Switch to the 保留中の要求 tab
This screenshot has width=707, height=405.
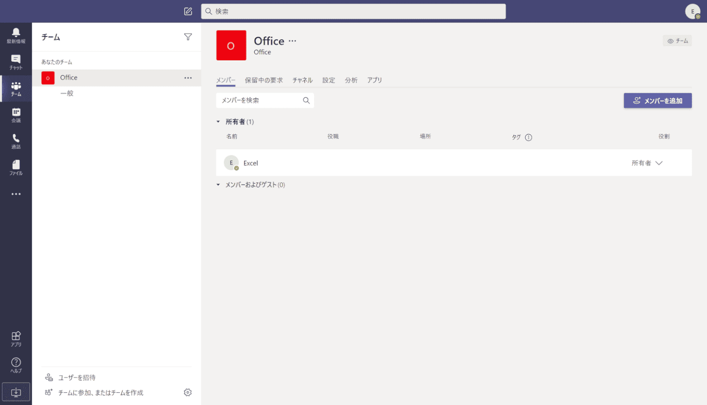click(x=264, y=80)
